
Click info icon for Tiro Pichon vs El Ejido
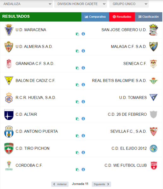(x=83, y=152)
